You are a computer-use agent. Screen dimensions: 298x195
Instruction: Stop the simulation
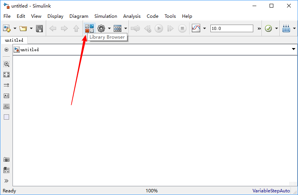tap(182, 28)
